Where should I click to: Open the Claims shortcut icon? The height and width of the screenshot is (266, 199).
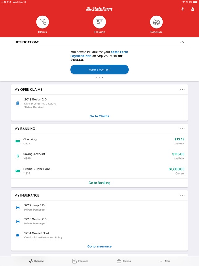(42, 22)
